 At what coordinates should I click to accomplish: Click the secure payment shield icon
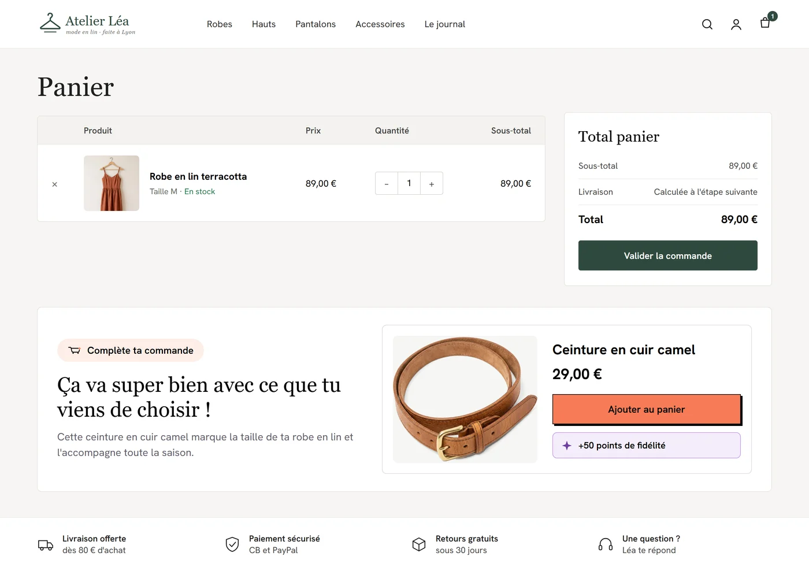(x=232, y=544)
